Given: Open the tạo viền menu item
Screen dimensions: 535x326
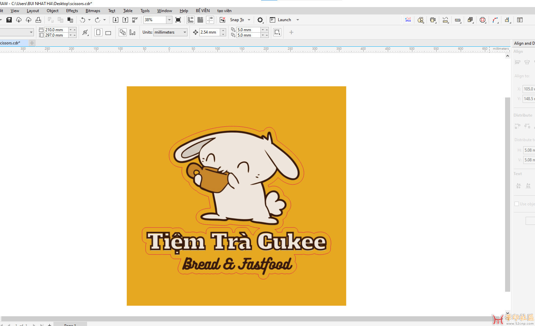Looking at the screenshot, I should [224, 11].
